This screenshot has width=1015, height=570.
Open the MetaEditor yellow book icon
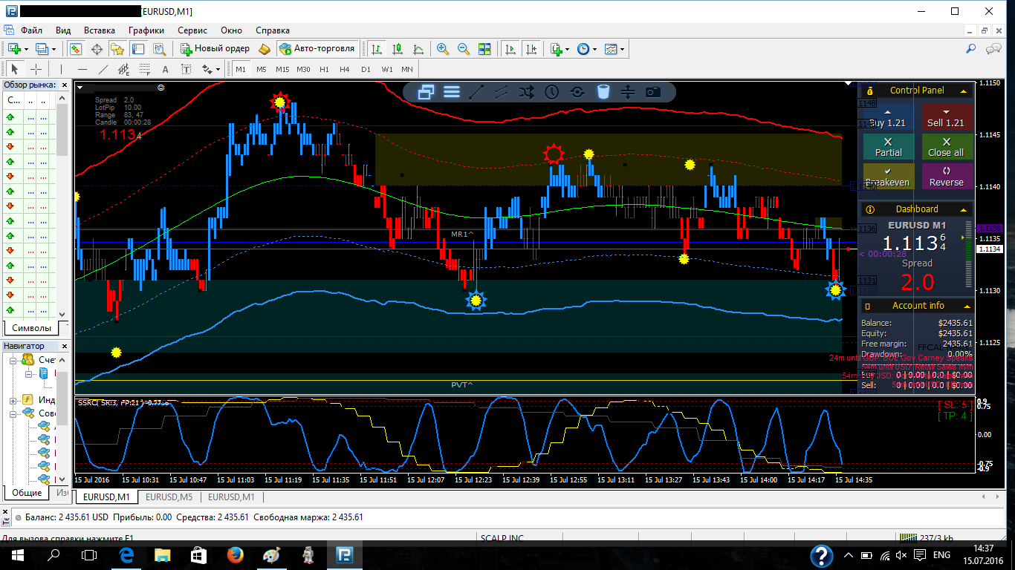tap(265, 49)
